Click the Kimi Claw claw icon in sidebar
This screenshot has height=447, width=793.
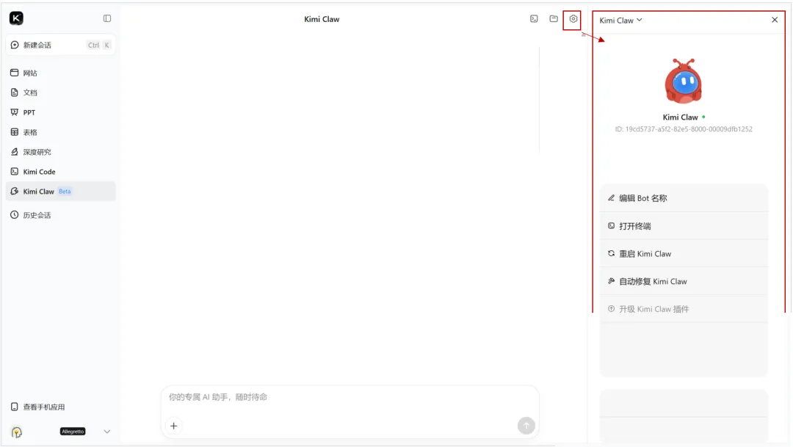pos(14,191)
